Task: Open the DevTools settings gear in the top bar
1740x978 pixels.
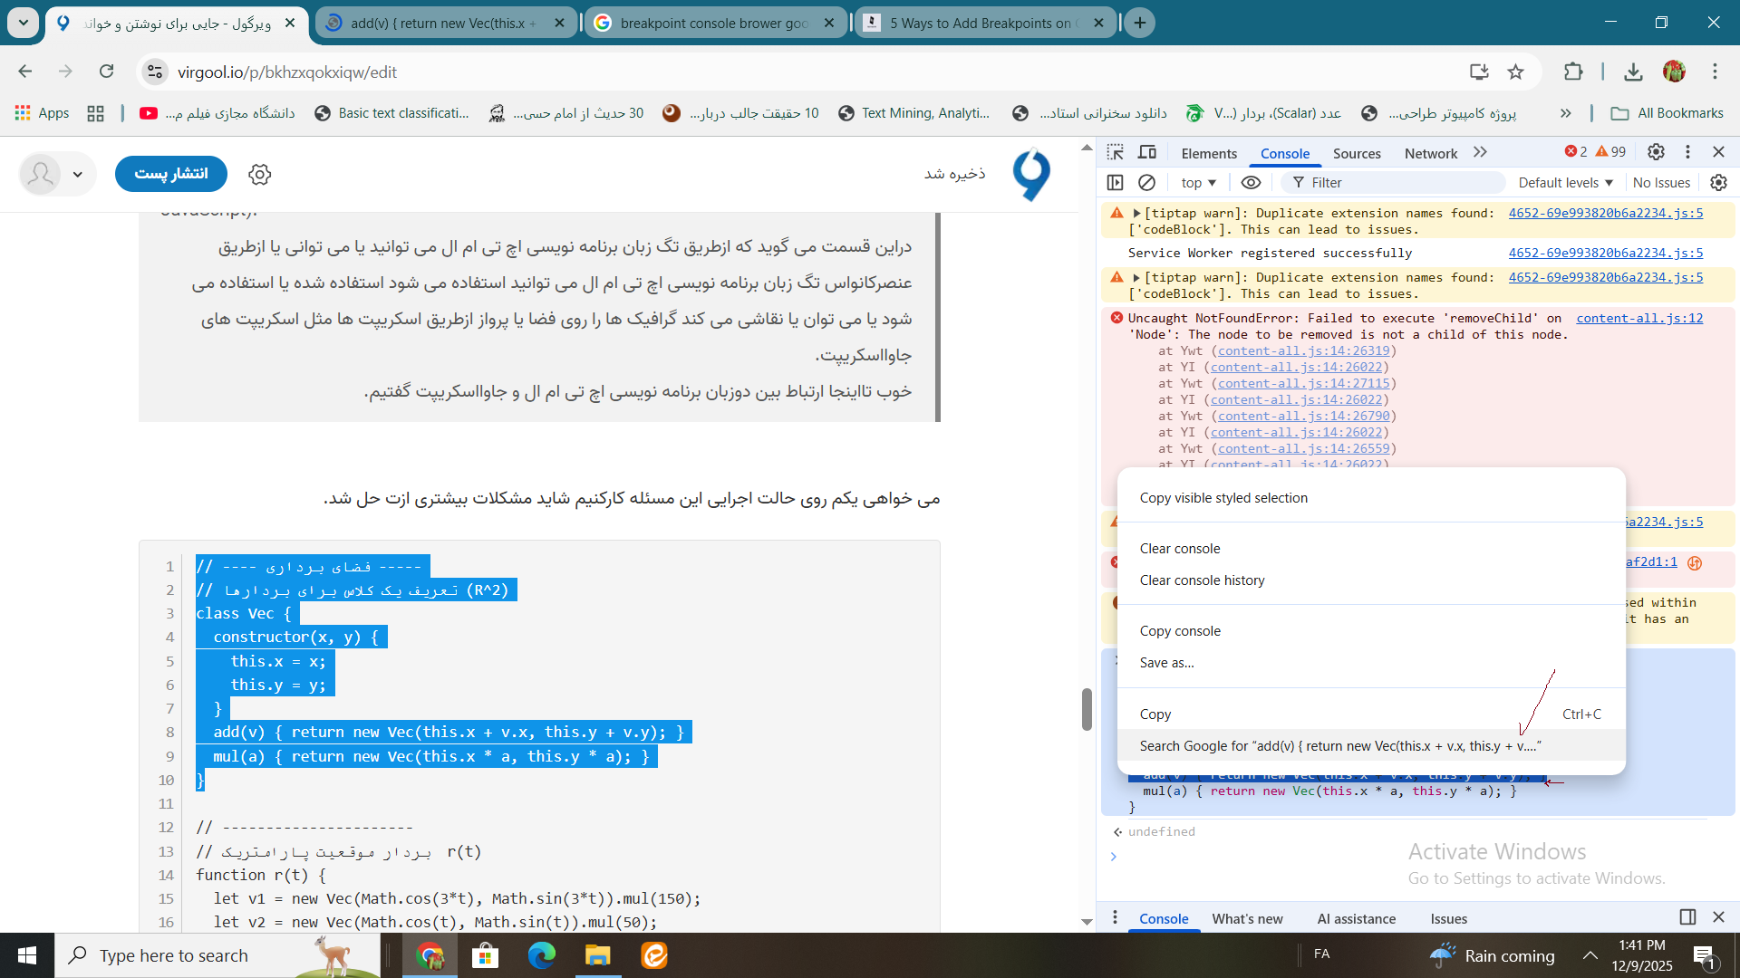Action: tap(1656, 152)
